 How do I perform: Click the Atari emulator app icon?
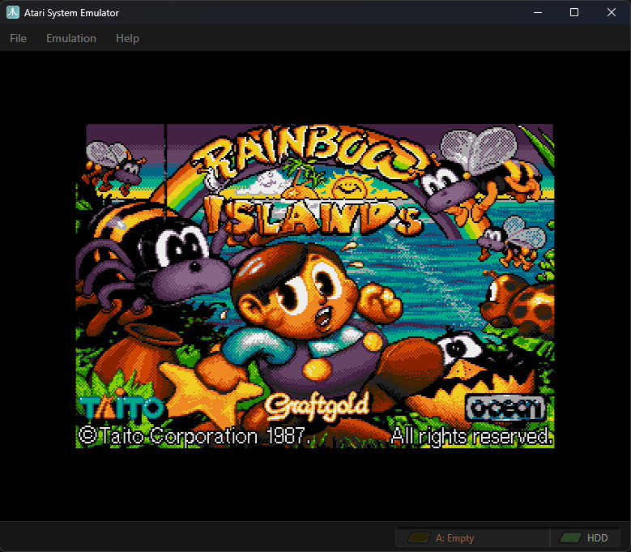(13, 12)
